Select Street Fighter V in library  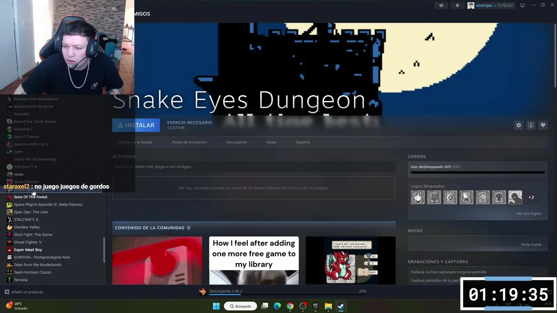pyautogui.click(x=27, y=242)
